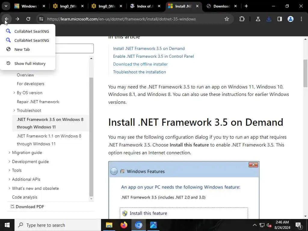This screenshot has width=308, height=231.
Task: Choose New Tab in history dropdown
Action: tap(28, 49)
